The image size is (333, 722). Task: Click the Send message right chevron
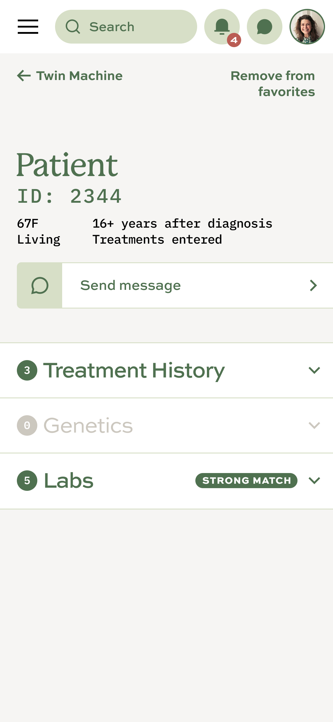313,285
